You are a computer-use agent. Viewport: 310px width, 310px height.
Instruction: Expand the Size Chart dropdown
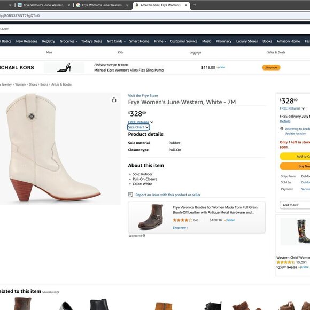pyautogui.click(x=138, y=127)
